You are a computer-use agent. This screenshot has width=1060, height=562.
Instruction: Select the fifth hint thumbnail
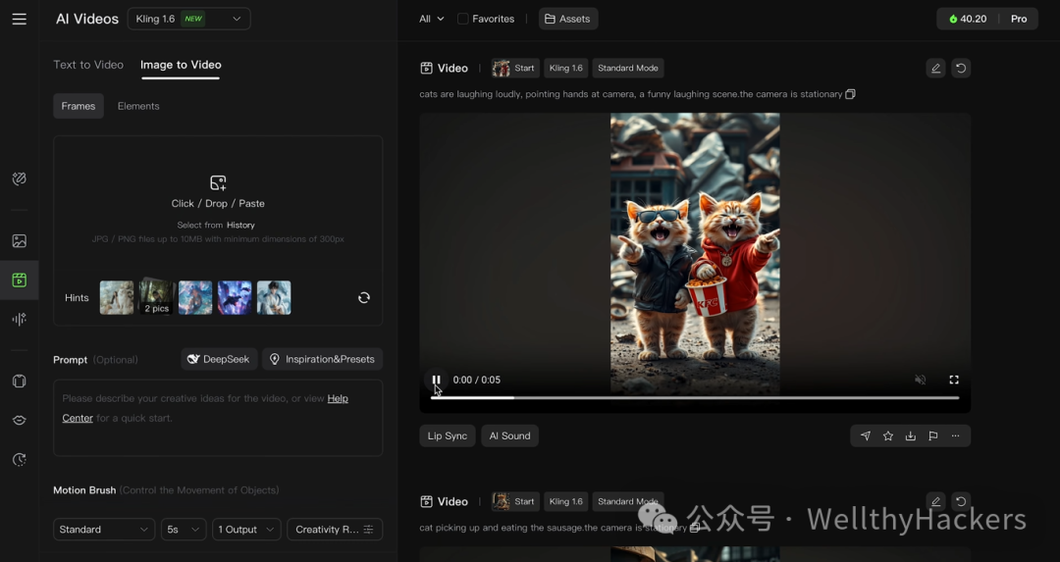pos(274,298)
